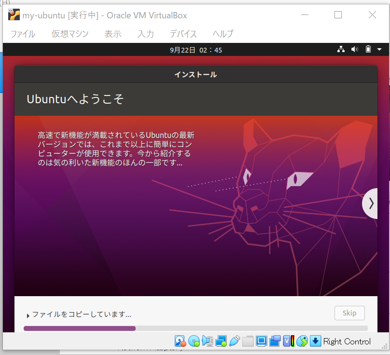The height and width of the screenshot is (355, 390).
Task: Open the ヘルプ menu
Action: coord(223,34)
